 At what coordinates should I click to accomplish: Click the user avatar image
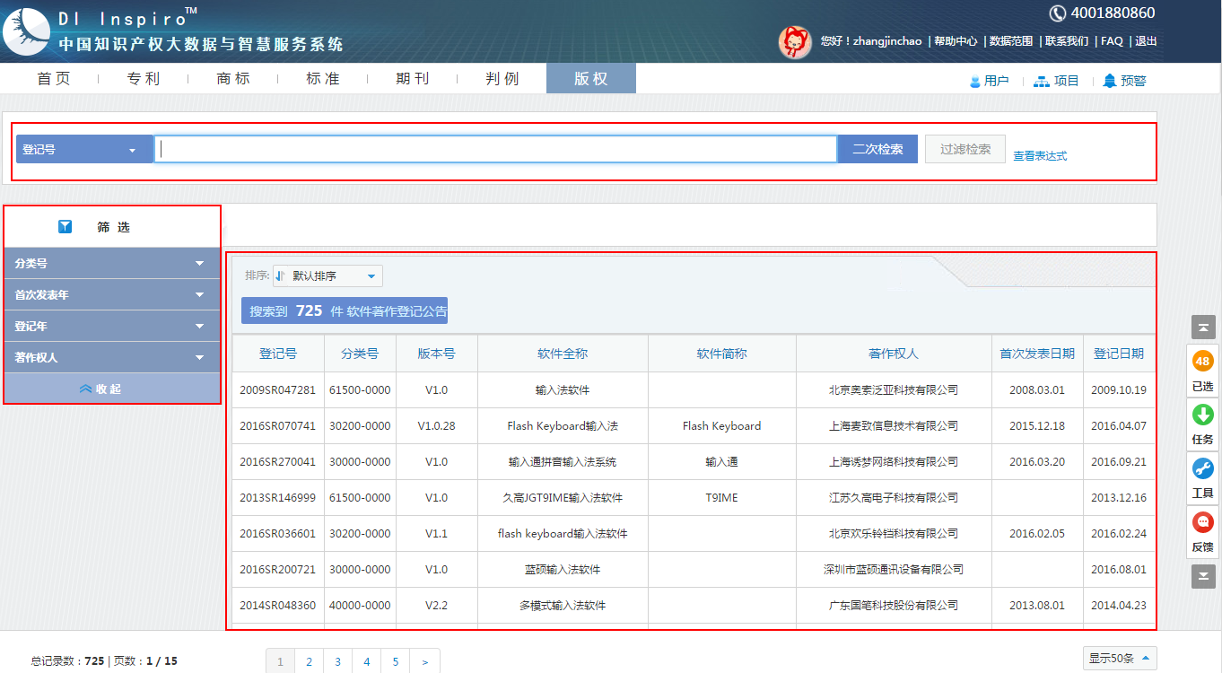pyautogui.click(x=795, y=41)
